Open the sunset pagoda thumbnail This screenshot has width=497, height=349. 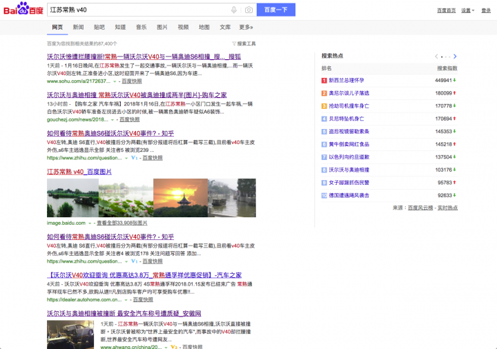(180, 198)
